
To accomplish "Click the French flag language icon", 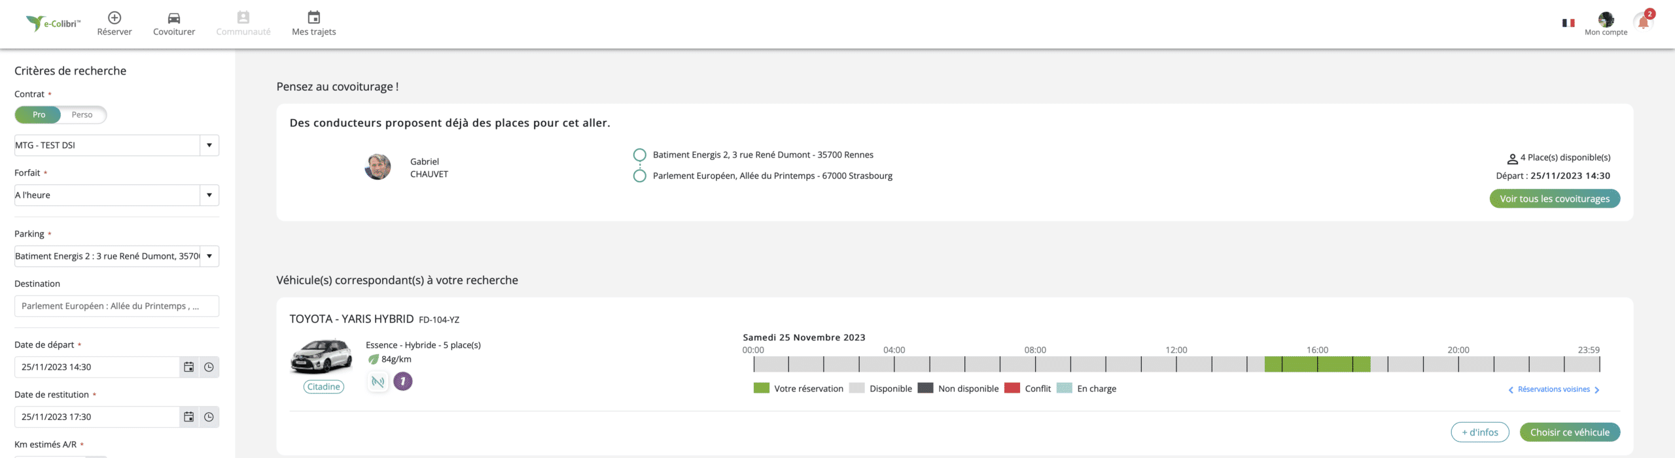I will [1568, 23].
